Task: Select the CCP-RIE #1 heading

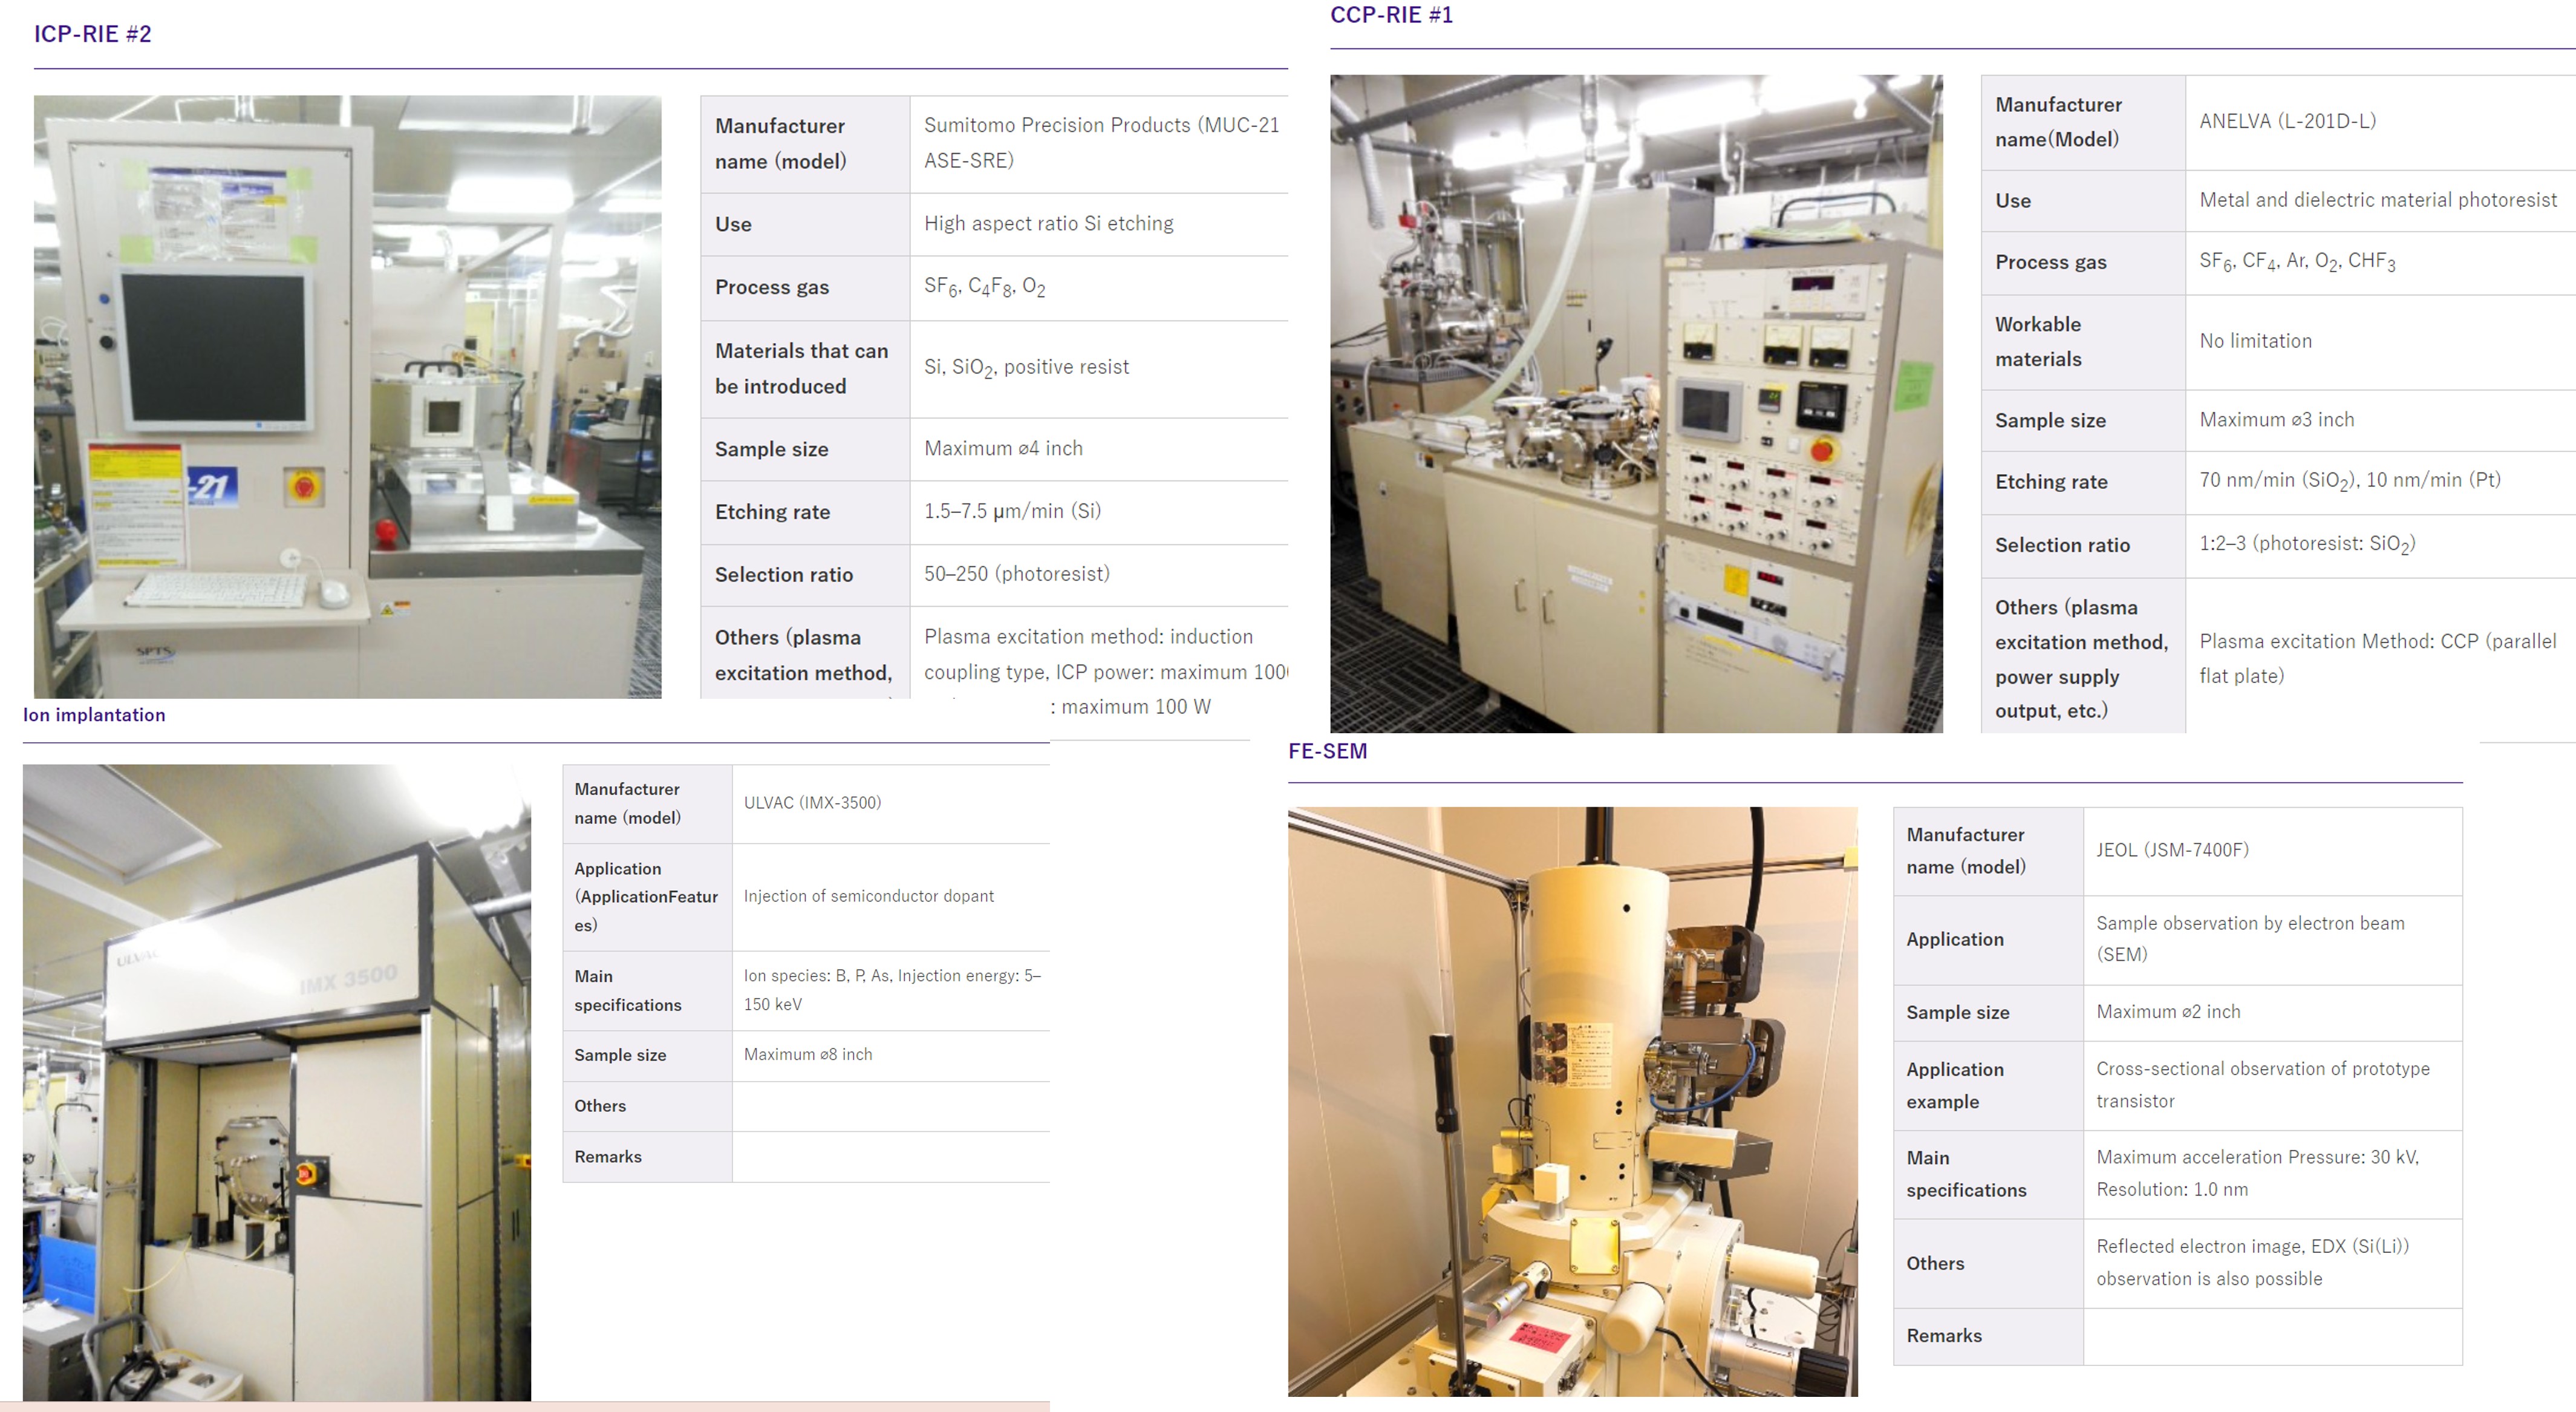Action: coord(1391,15)
